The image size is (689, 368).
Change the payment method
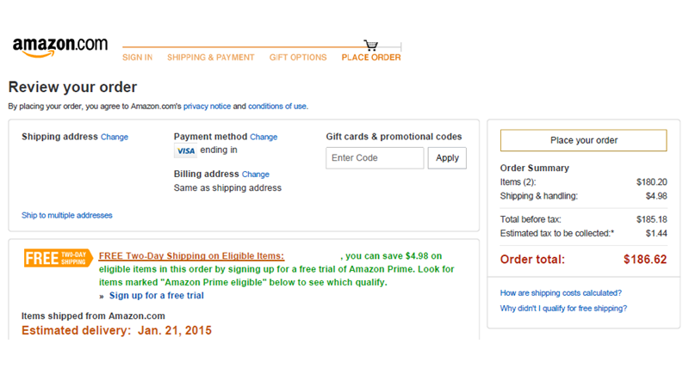(264, 137)
